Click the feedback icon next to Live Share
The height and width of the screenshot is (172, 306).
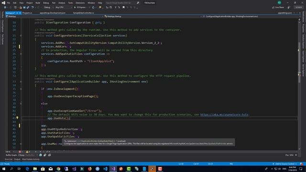tap(289, 8)
